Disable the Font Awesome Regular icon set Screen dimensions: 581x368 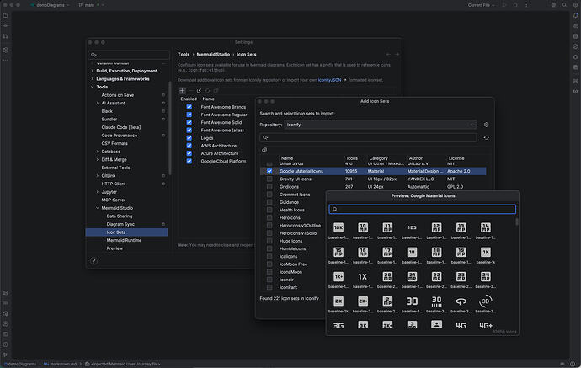tap(189, 115)
